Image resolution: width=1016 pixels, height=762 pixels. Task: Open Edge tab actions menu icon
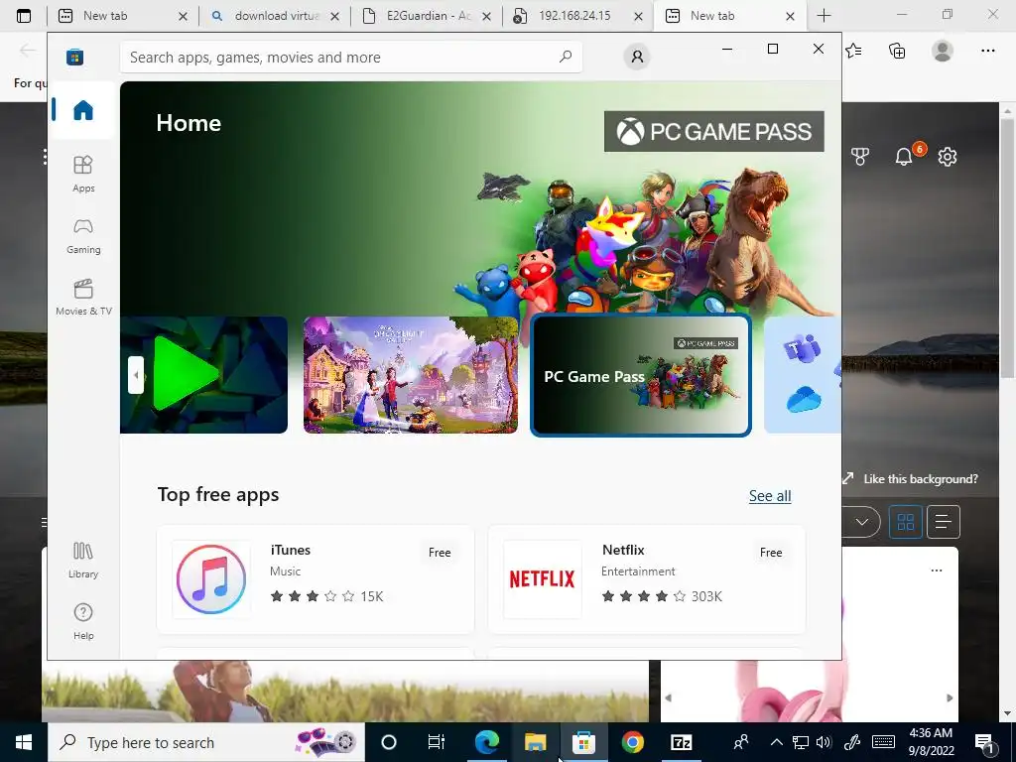24,16
